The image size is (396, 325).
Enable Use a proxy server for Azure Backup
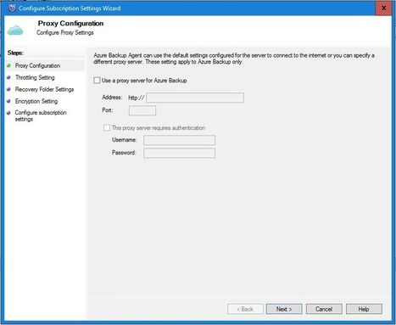pos(97,81)
